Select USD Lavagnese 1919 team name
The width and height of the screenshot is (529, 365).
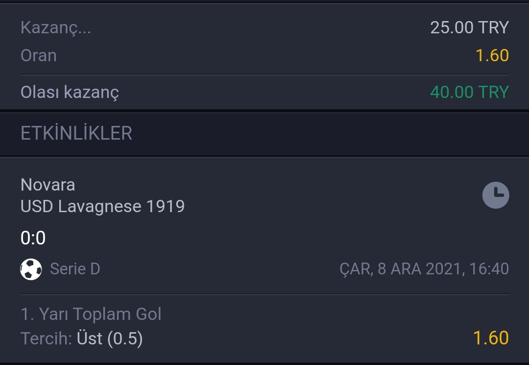(x=102, y=206)
